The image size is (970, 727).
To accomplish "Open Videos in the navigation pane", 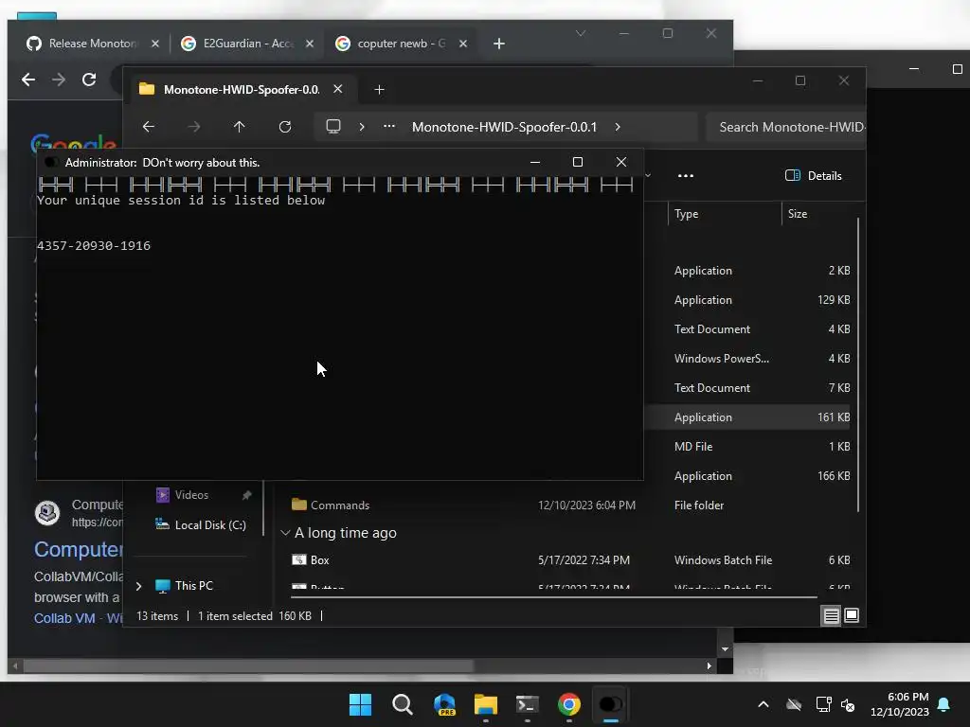I will (191, 495).
